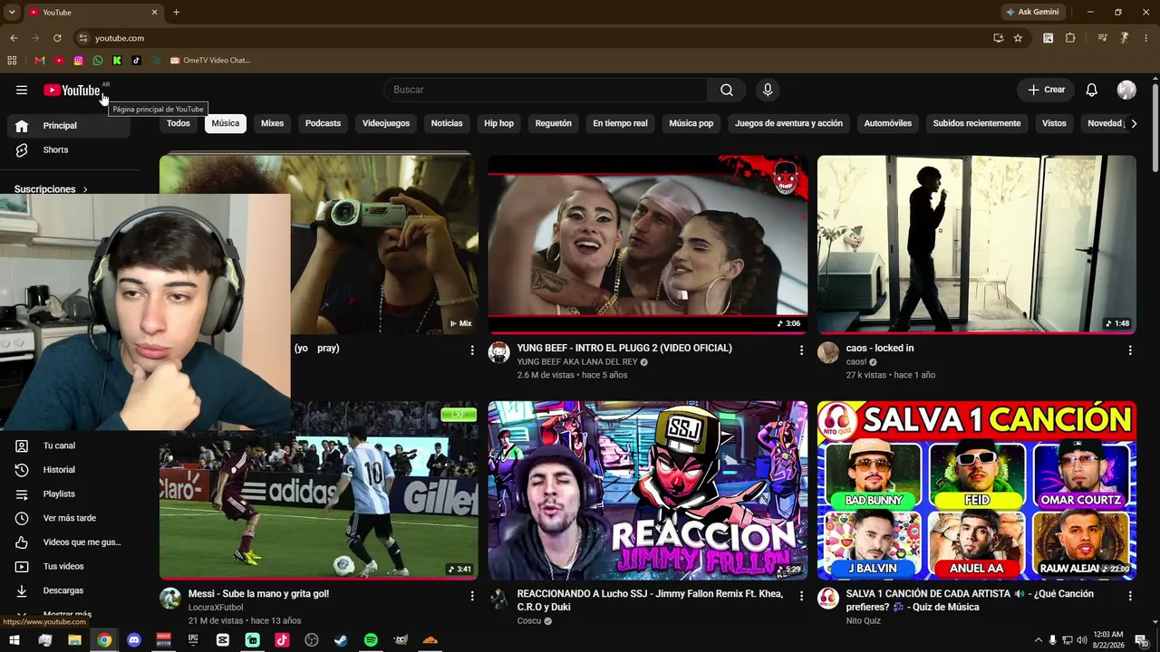Click the Buscar search field
Viewport: 1160px width, 652px height.
tap(546, 90)
